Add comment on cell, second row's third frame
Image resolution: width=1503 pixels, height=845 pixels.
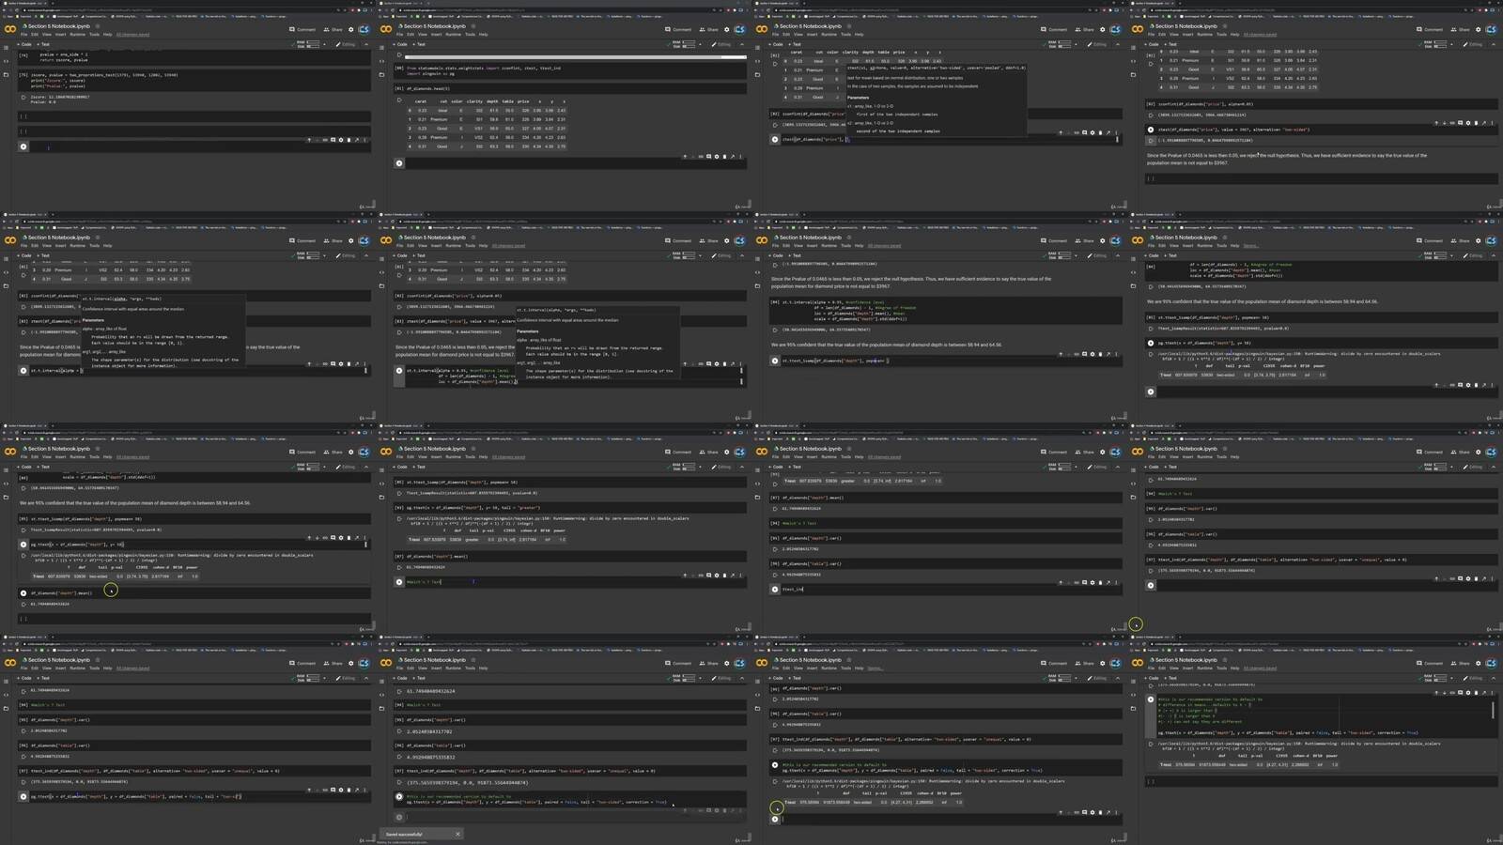[1084, 354]
